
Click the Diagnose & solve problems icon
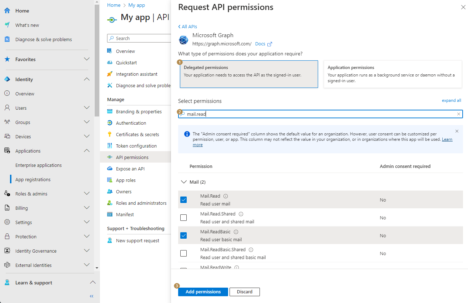[7, 39]
